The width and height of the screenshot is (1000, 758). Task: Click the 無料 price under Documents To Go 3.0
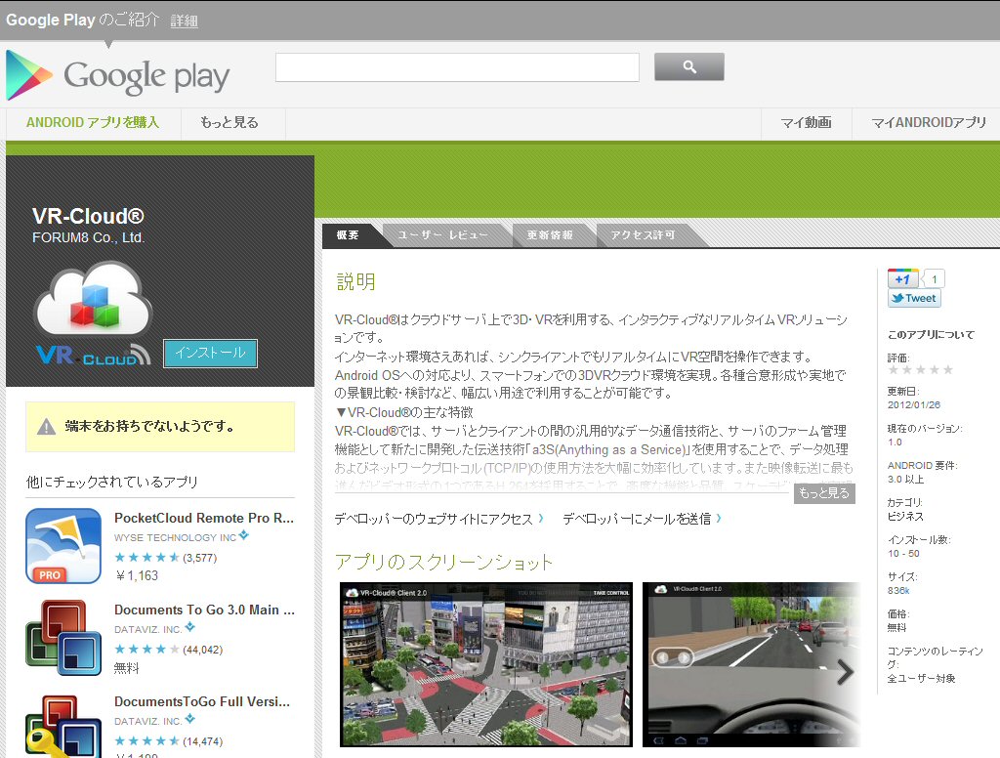126,668
